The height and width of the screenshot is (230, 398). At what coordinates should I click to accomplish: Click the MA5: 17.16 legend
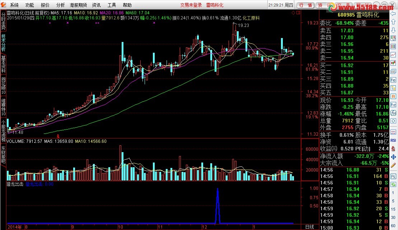click(61, 13)
